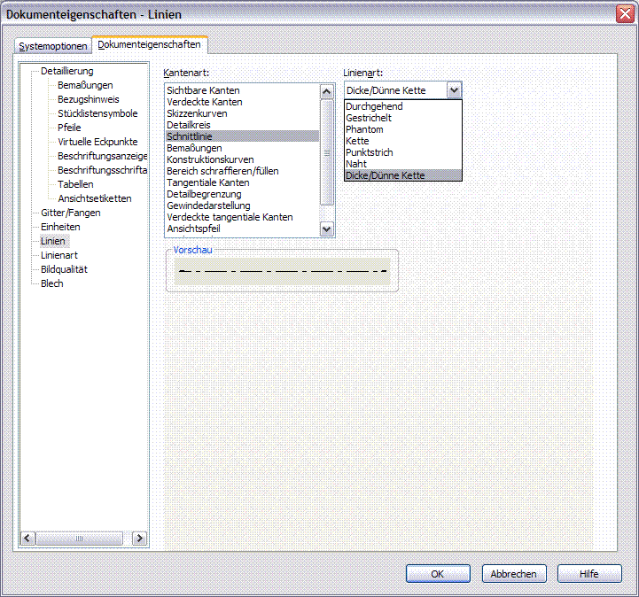
Task: Choose Durchgehend in the Linienart list
Action: 402,106
